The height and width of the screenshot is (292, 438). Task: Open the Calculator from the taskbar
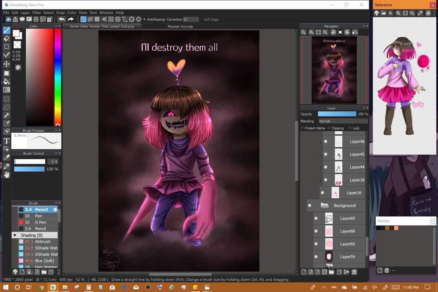pos(89,287)
